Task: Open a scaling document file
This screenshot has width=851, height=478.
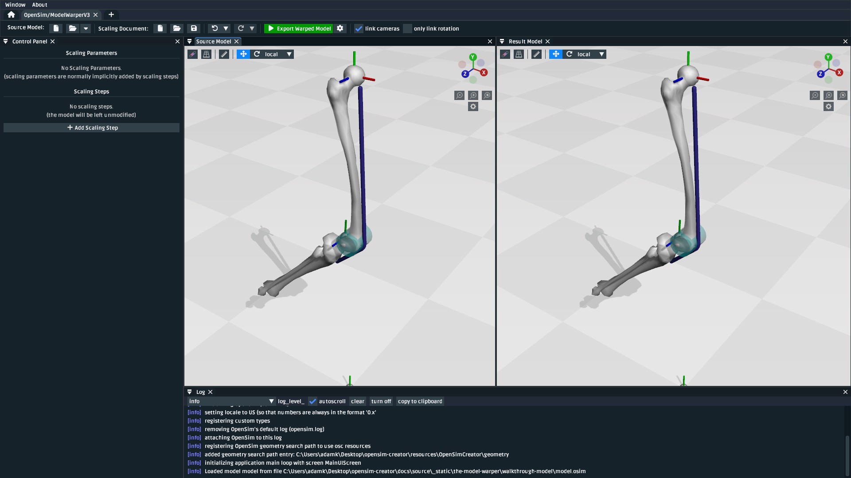Action: [x=177, y=28]
